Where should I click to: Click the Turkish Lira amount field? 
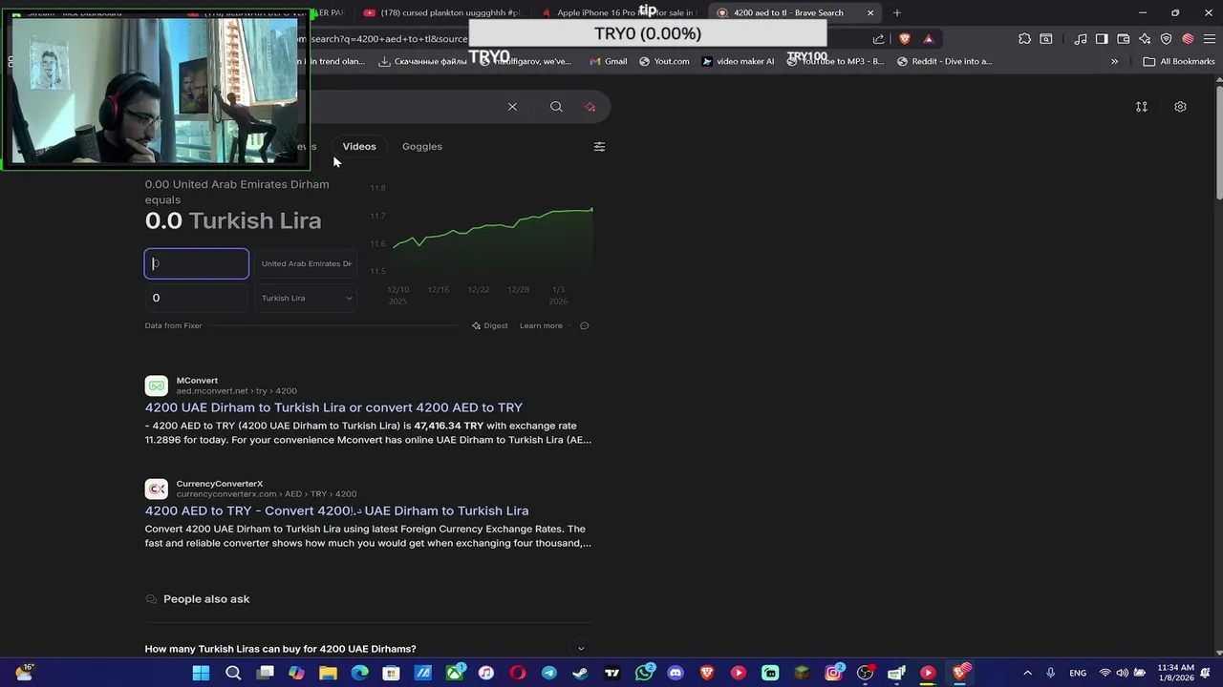197,298
